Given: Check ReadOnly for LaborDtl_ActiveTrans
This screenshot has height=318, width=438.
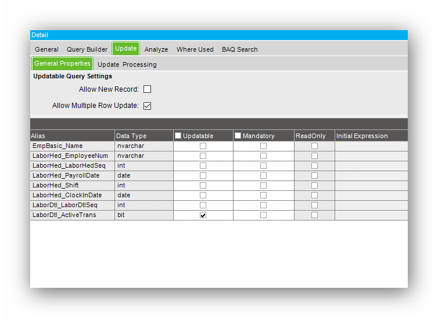Looking at the screenshot, I should tap(314, 215).
